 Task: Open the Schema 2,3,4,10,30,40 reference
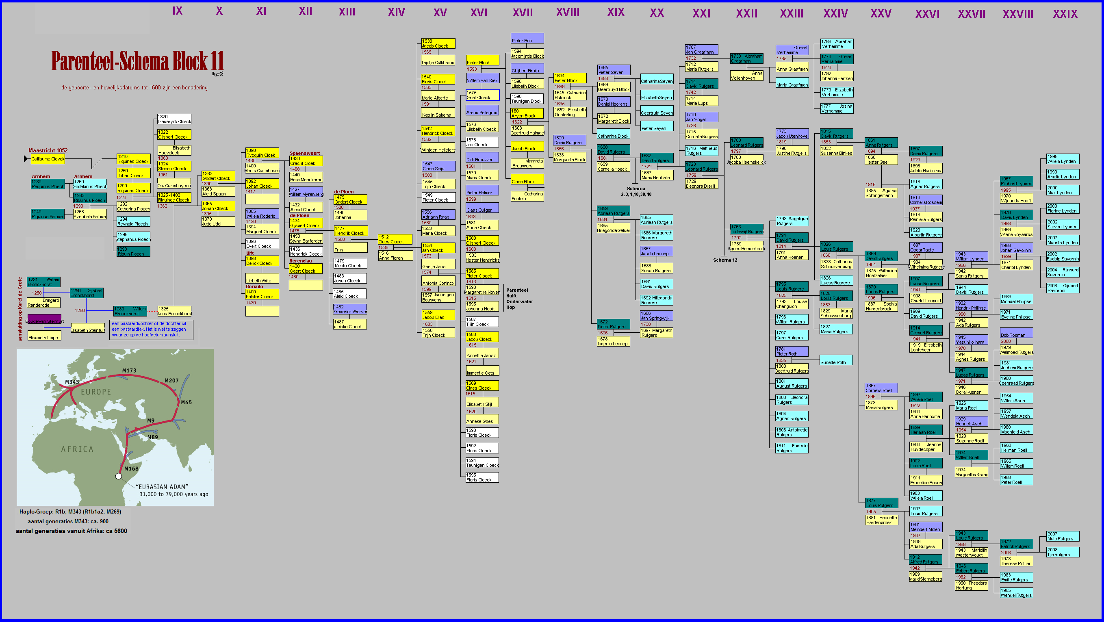point(636,191)
